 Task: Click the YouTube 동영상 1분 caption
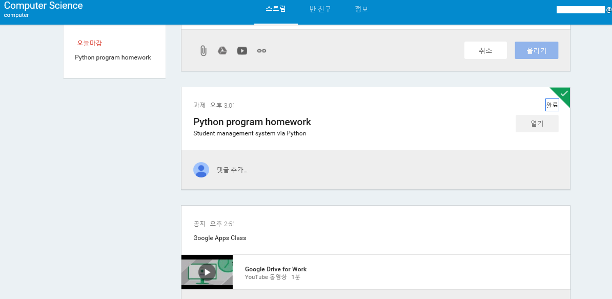tap(273, 277)
